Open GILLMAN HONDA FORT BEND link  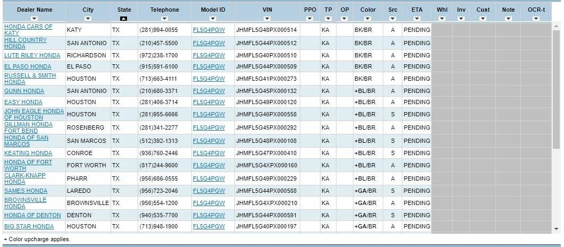coord(28,127)
